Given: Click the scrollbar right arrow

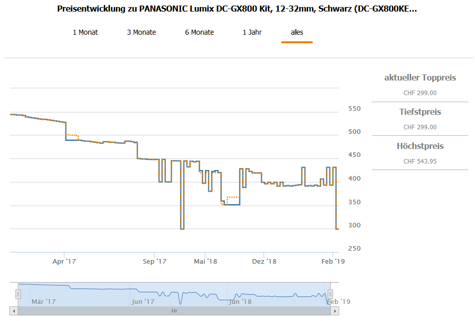Looking at the screenshot, I should tap(335, 311).
